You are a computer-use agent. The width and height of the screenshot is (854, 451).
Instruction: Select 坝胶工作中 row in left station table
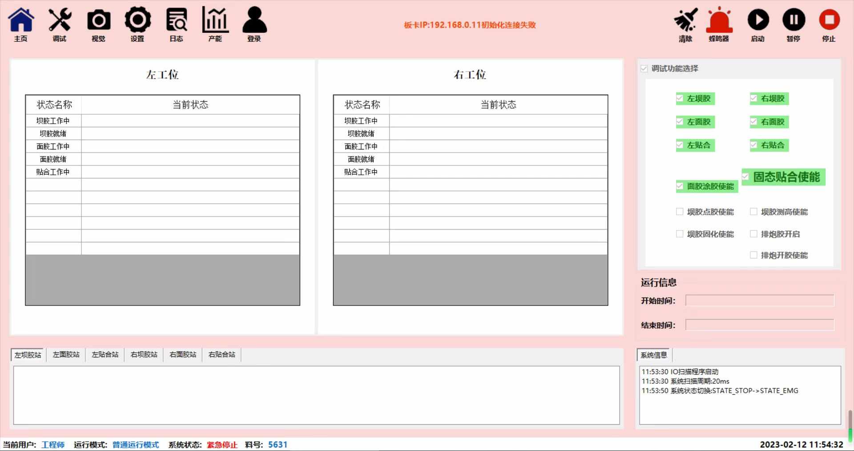tap(163, 121)
